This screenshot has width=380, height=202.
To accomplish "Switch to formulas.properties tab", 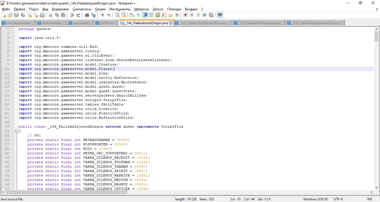I will coord(18,23).
